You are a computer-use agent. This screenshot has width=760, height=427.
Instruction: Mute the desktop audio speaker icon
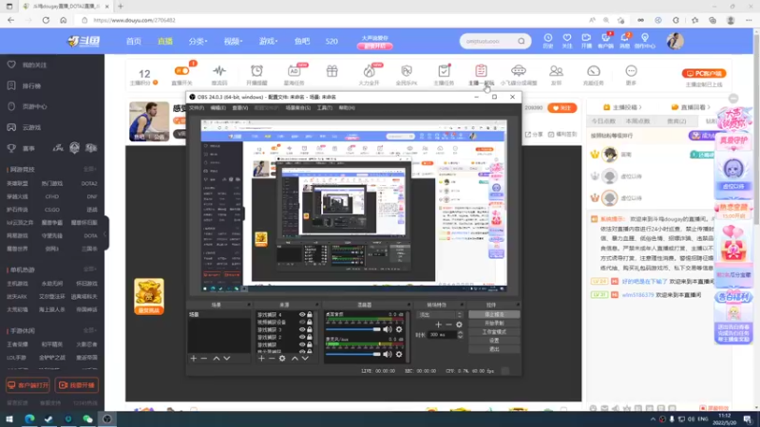click(388, 329)
